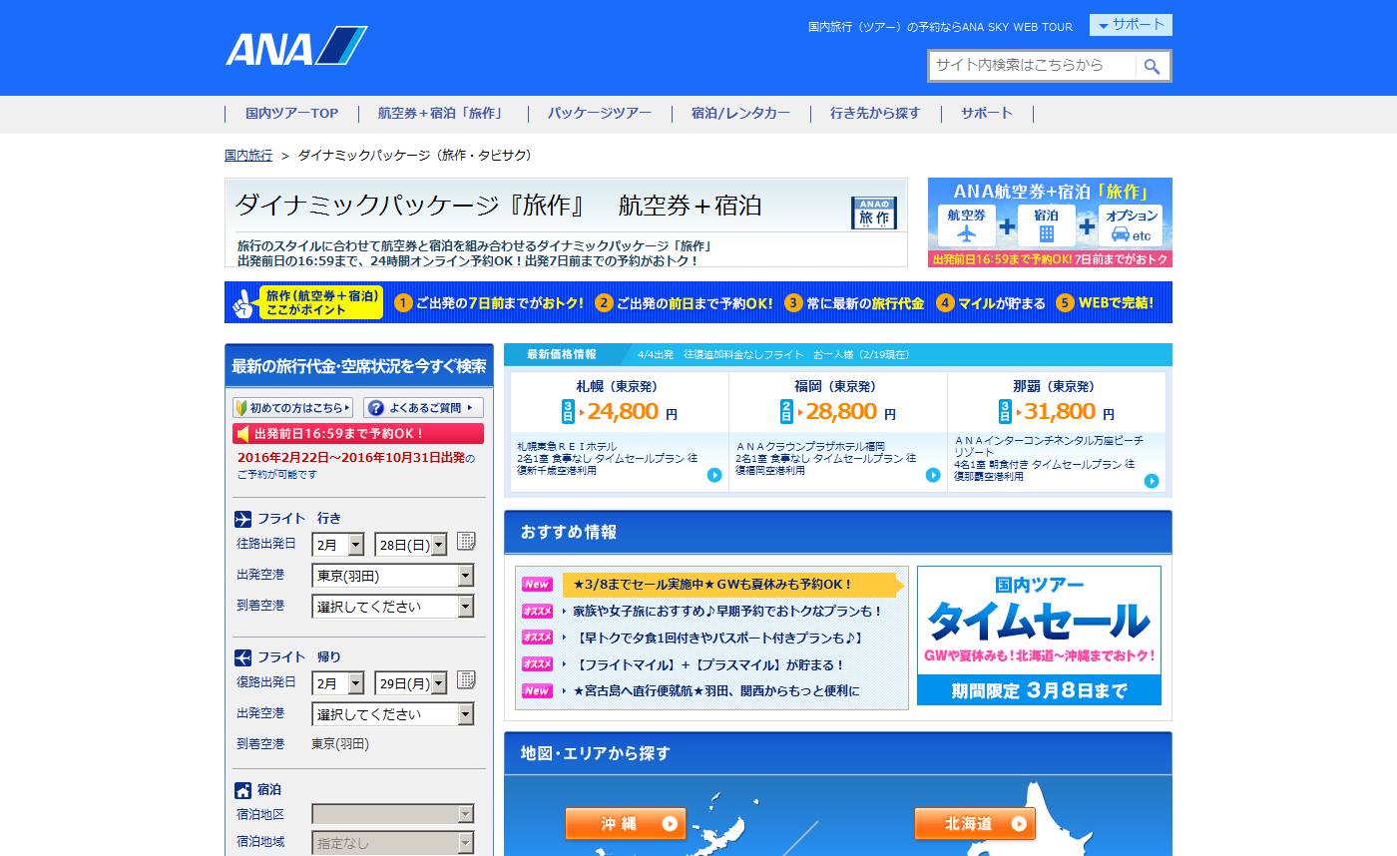Image resolution: width=1397 pixels, height=856 pixels.
Task: Open 航空券+宿泊「旅作」 menu item
Action: click(x=440, y=113)
